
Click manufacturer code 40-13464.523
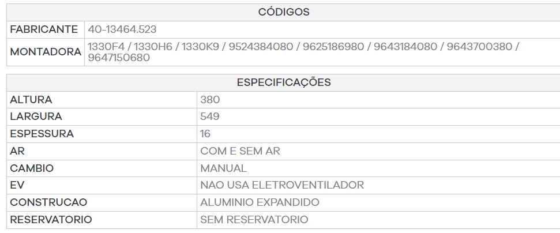122,29
